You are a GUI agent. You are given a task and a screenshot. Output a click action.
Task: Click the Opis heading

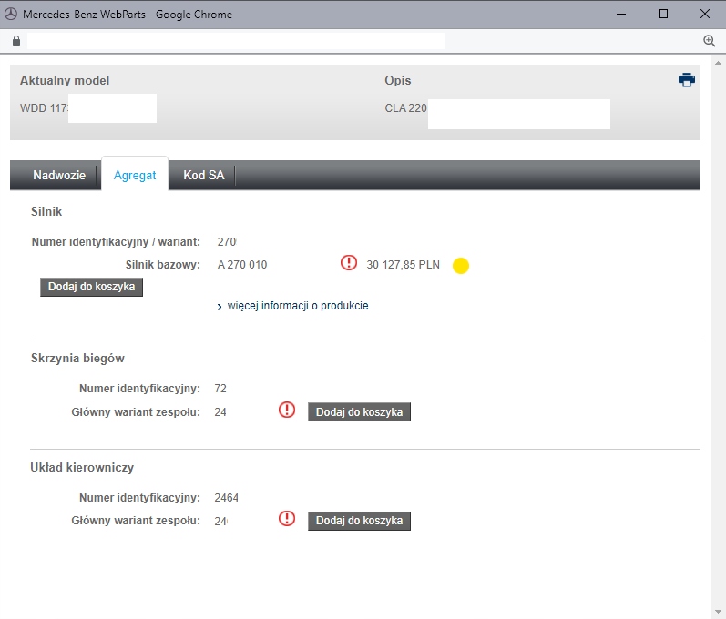(398, 80)
